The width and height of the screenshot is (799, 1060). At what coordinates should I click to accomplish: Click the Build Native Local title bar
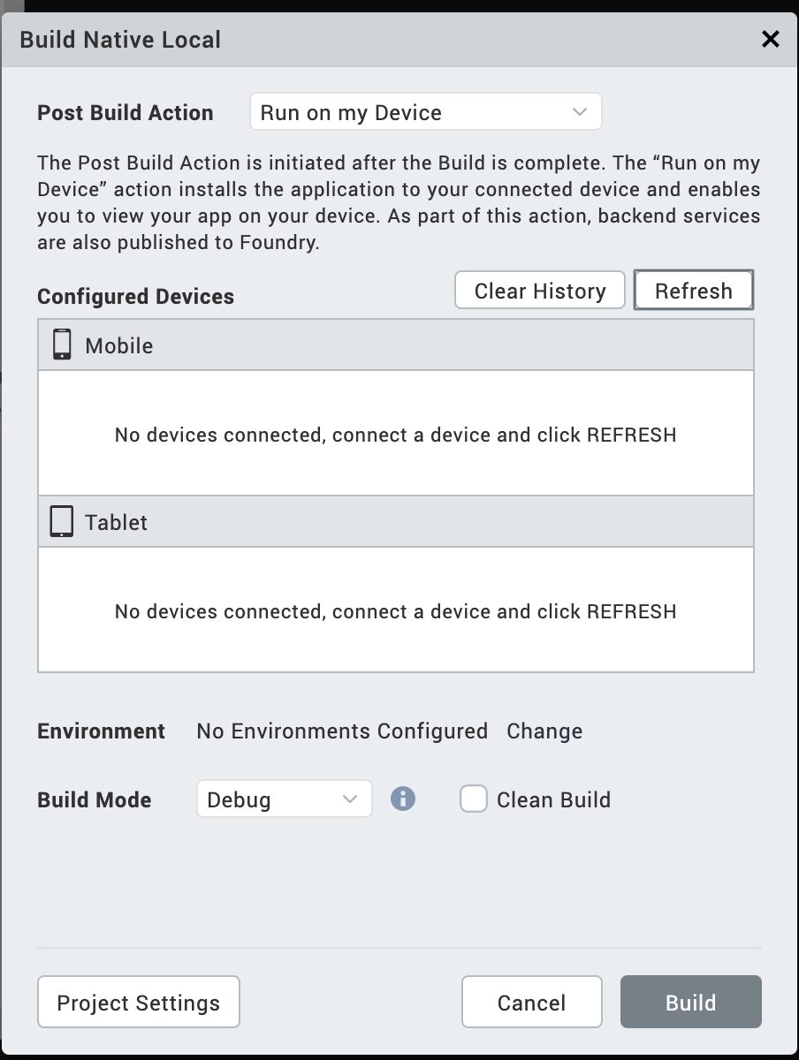point(354,39)
